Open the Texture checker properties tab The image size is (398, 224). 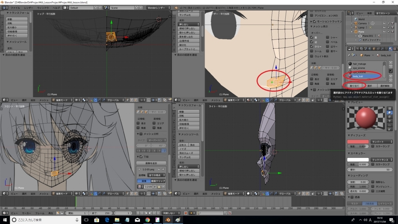click(x=395, y=49)
